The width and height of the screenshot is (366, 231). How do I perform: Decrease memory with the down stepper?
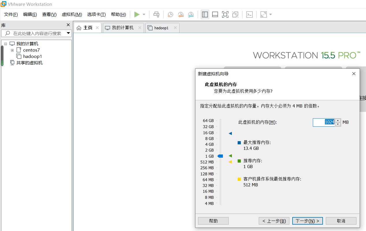[x=338, y=124]
